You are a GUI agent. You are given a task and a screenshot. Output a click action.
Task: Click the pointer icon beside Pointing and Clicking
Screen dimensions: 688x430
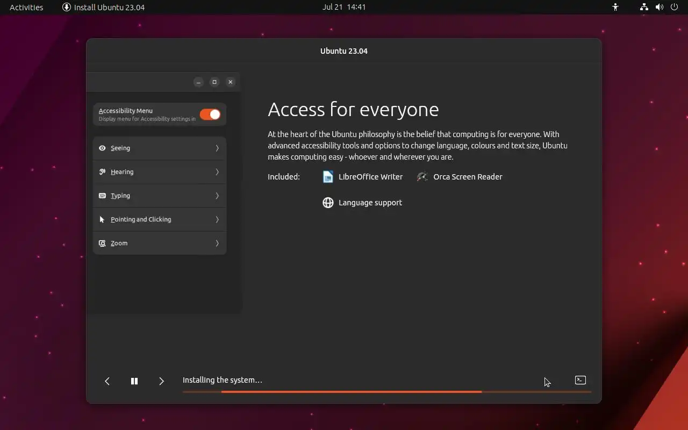click(x=102, y=219)
